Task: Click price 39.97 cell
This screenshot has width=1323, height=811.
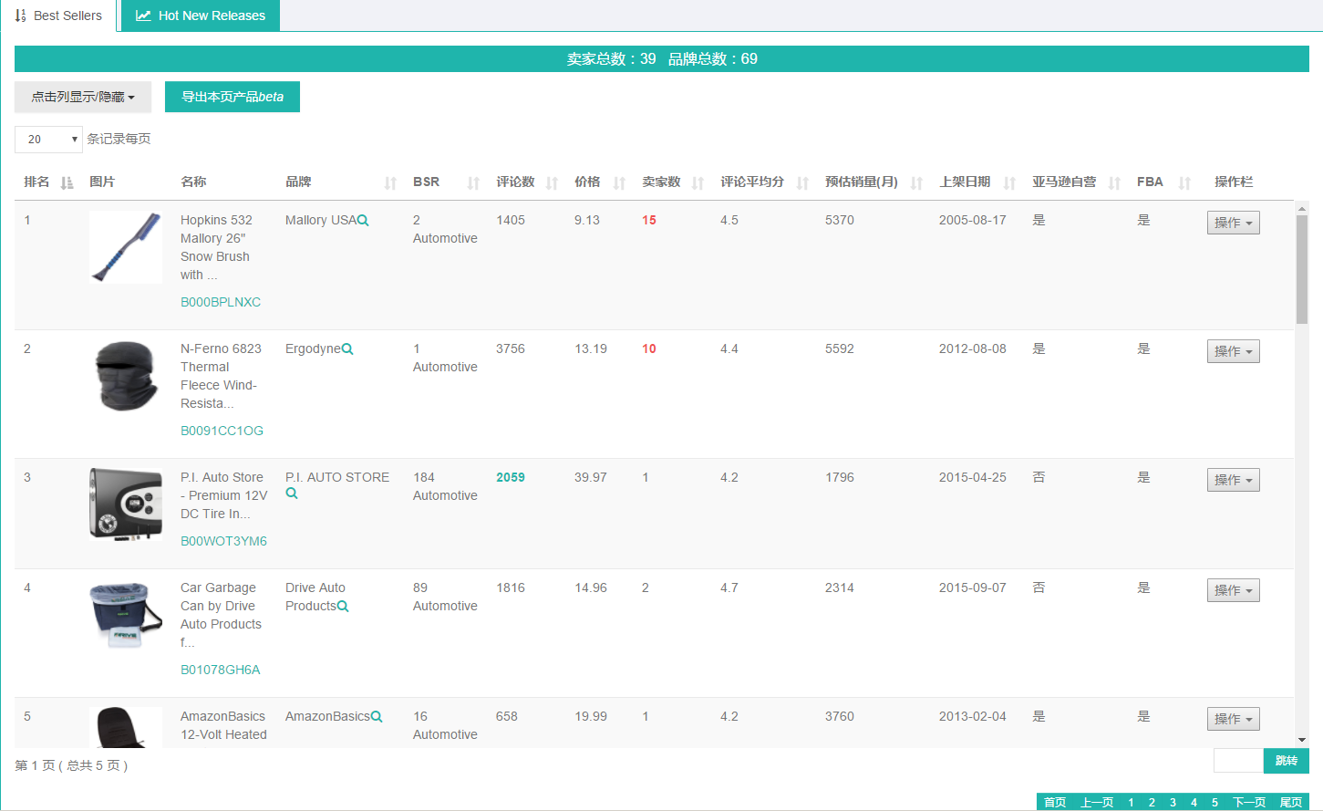Action: [x=591, y=477]
